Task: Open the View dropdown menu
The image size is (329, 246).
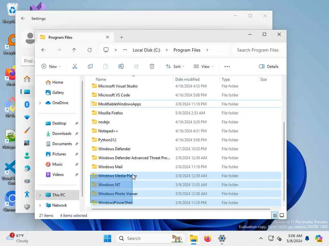Action: coord(203,67)
